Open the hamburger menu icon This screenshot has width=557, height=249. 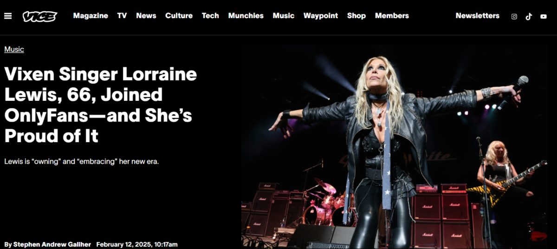click(x=8, y=16)
